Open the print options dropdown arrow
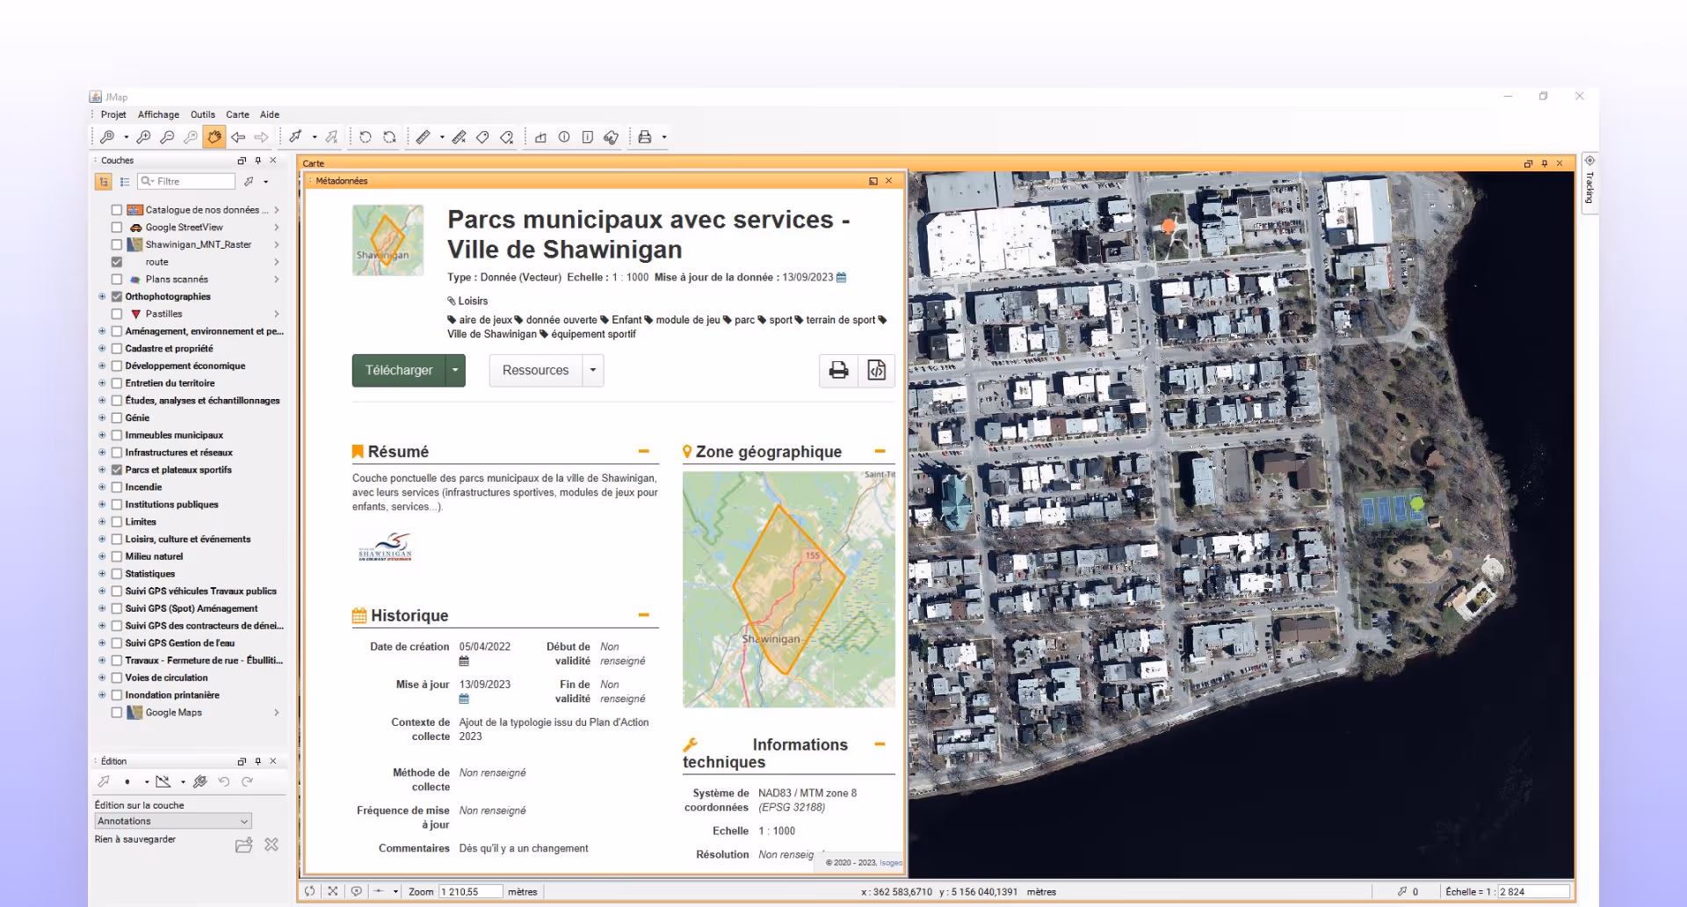This screenshot has width=1687, height=907. [x=664, y=137]
